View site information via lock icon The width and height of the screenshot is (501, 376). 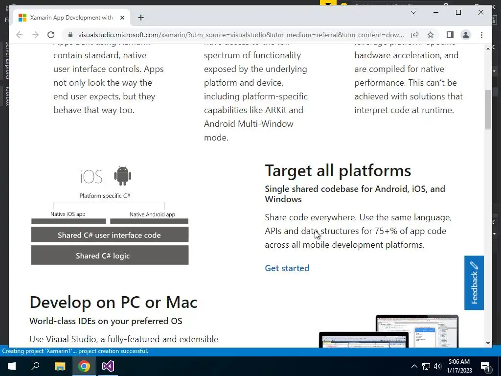click(x=70, y=35)
